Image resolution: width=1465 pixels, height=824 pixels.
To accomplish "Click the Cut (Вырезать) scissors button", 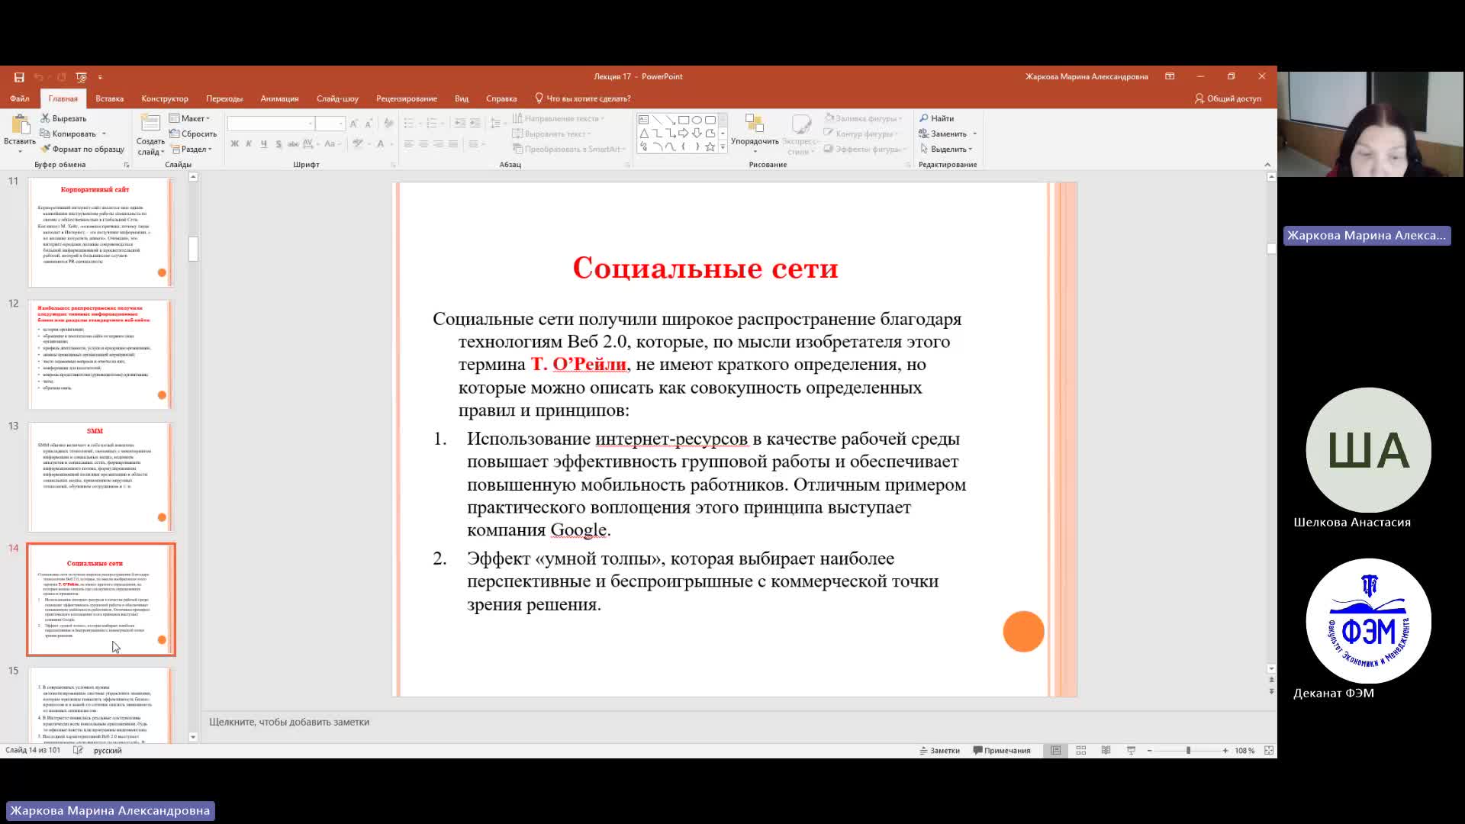I will click(64, 118).
